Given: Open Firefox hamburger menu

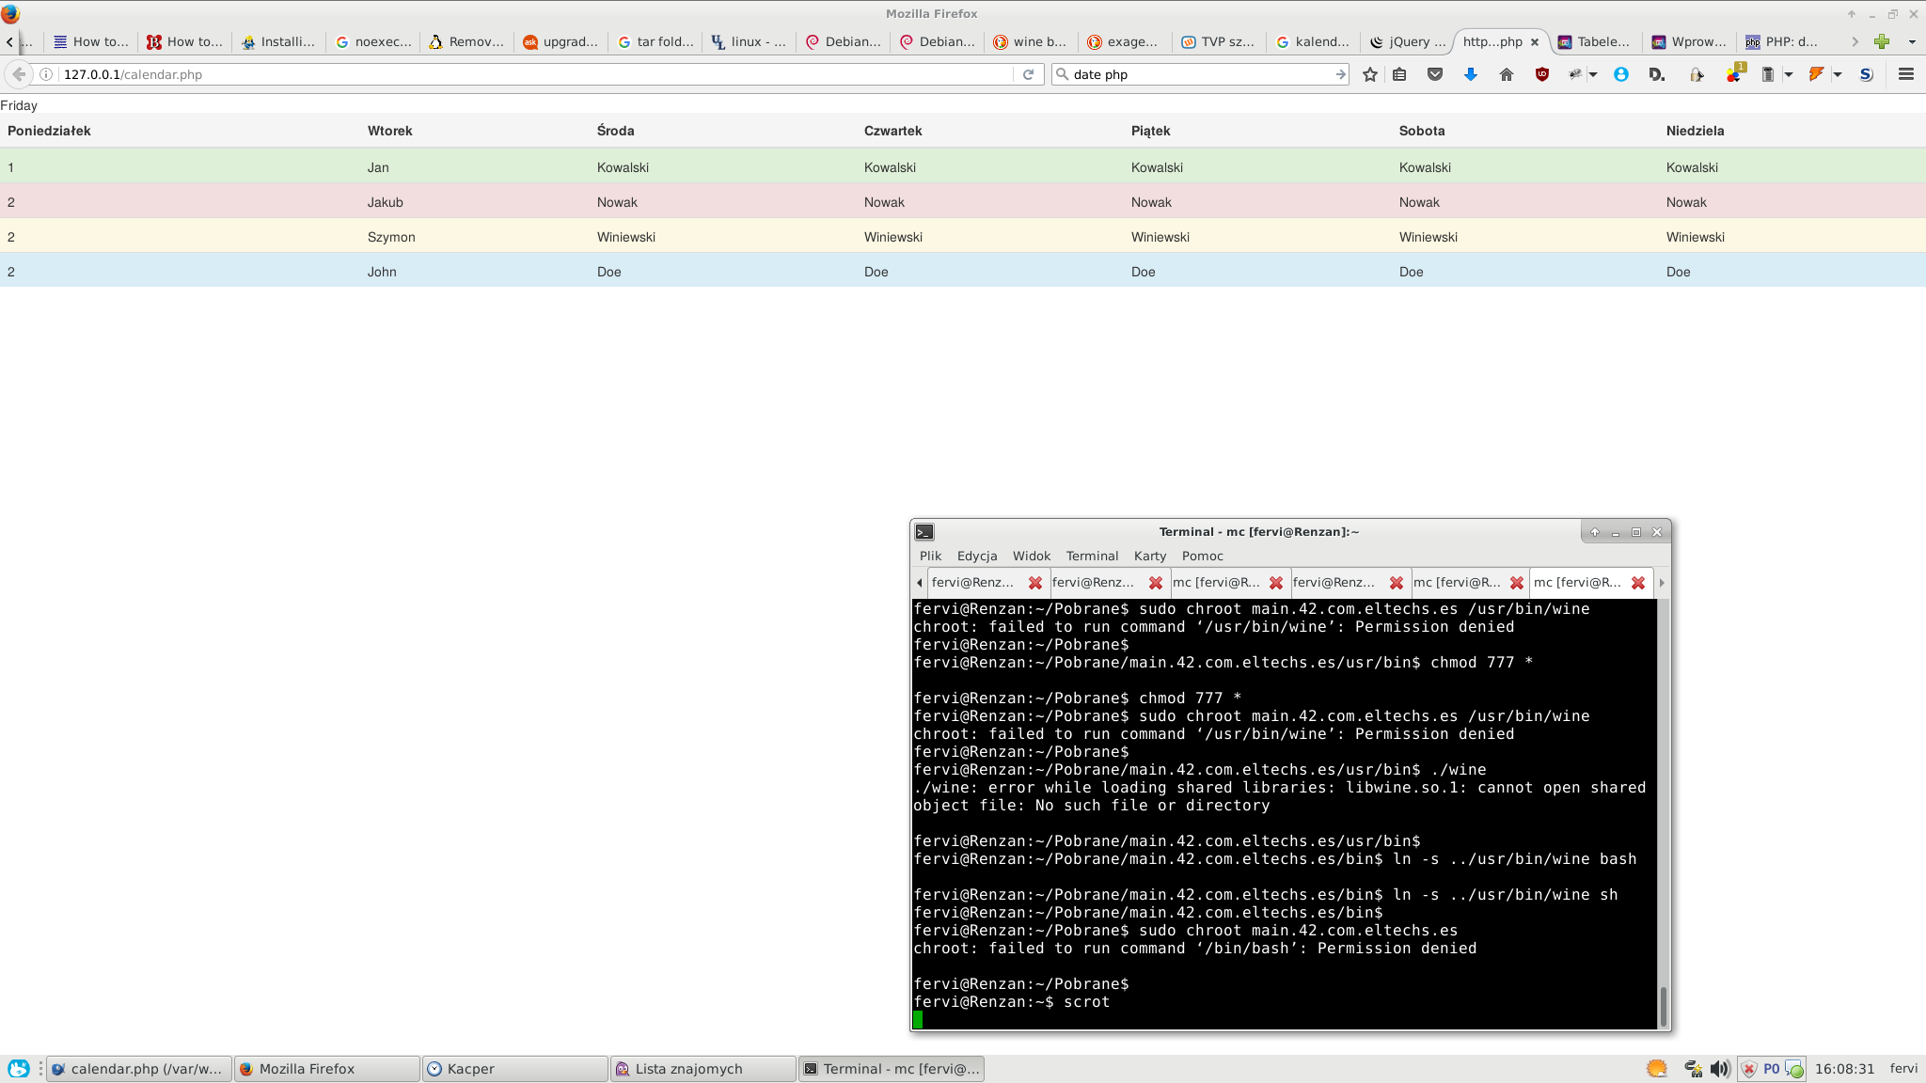Looking at the screenshot, I should click(x=1906, y=74).
